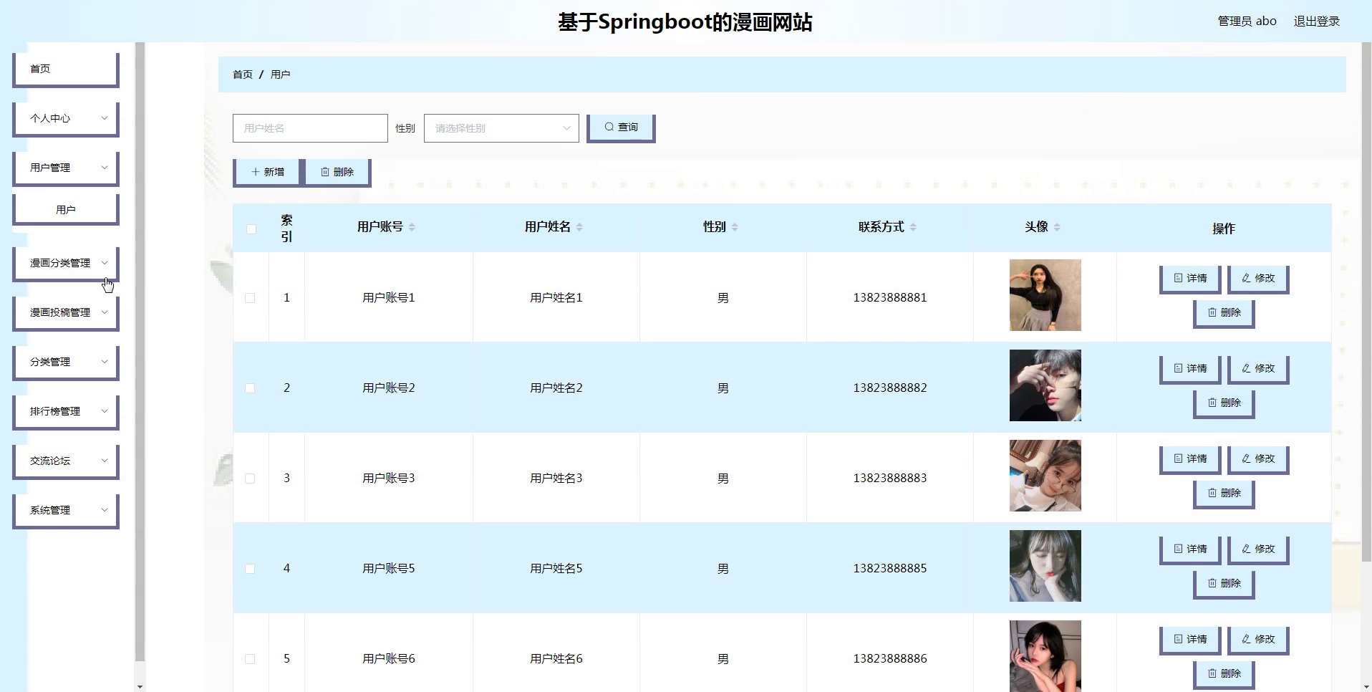Image resolution: width=1372 pixels, height=692 pixels.
Task: Click 修改 for 用户账号5
Action: [x=1258, y=550]
